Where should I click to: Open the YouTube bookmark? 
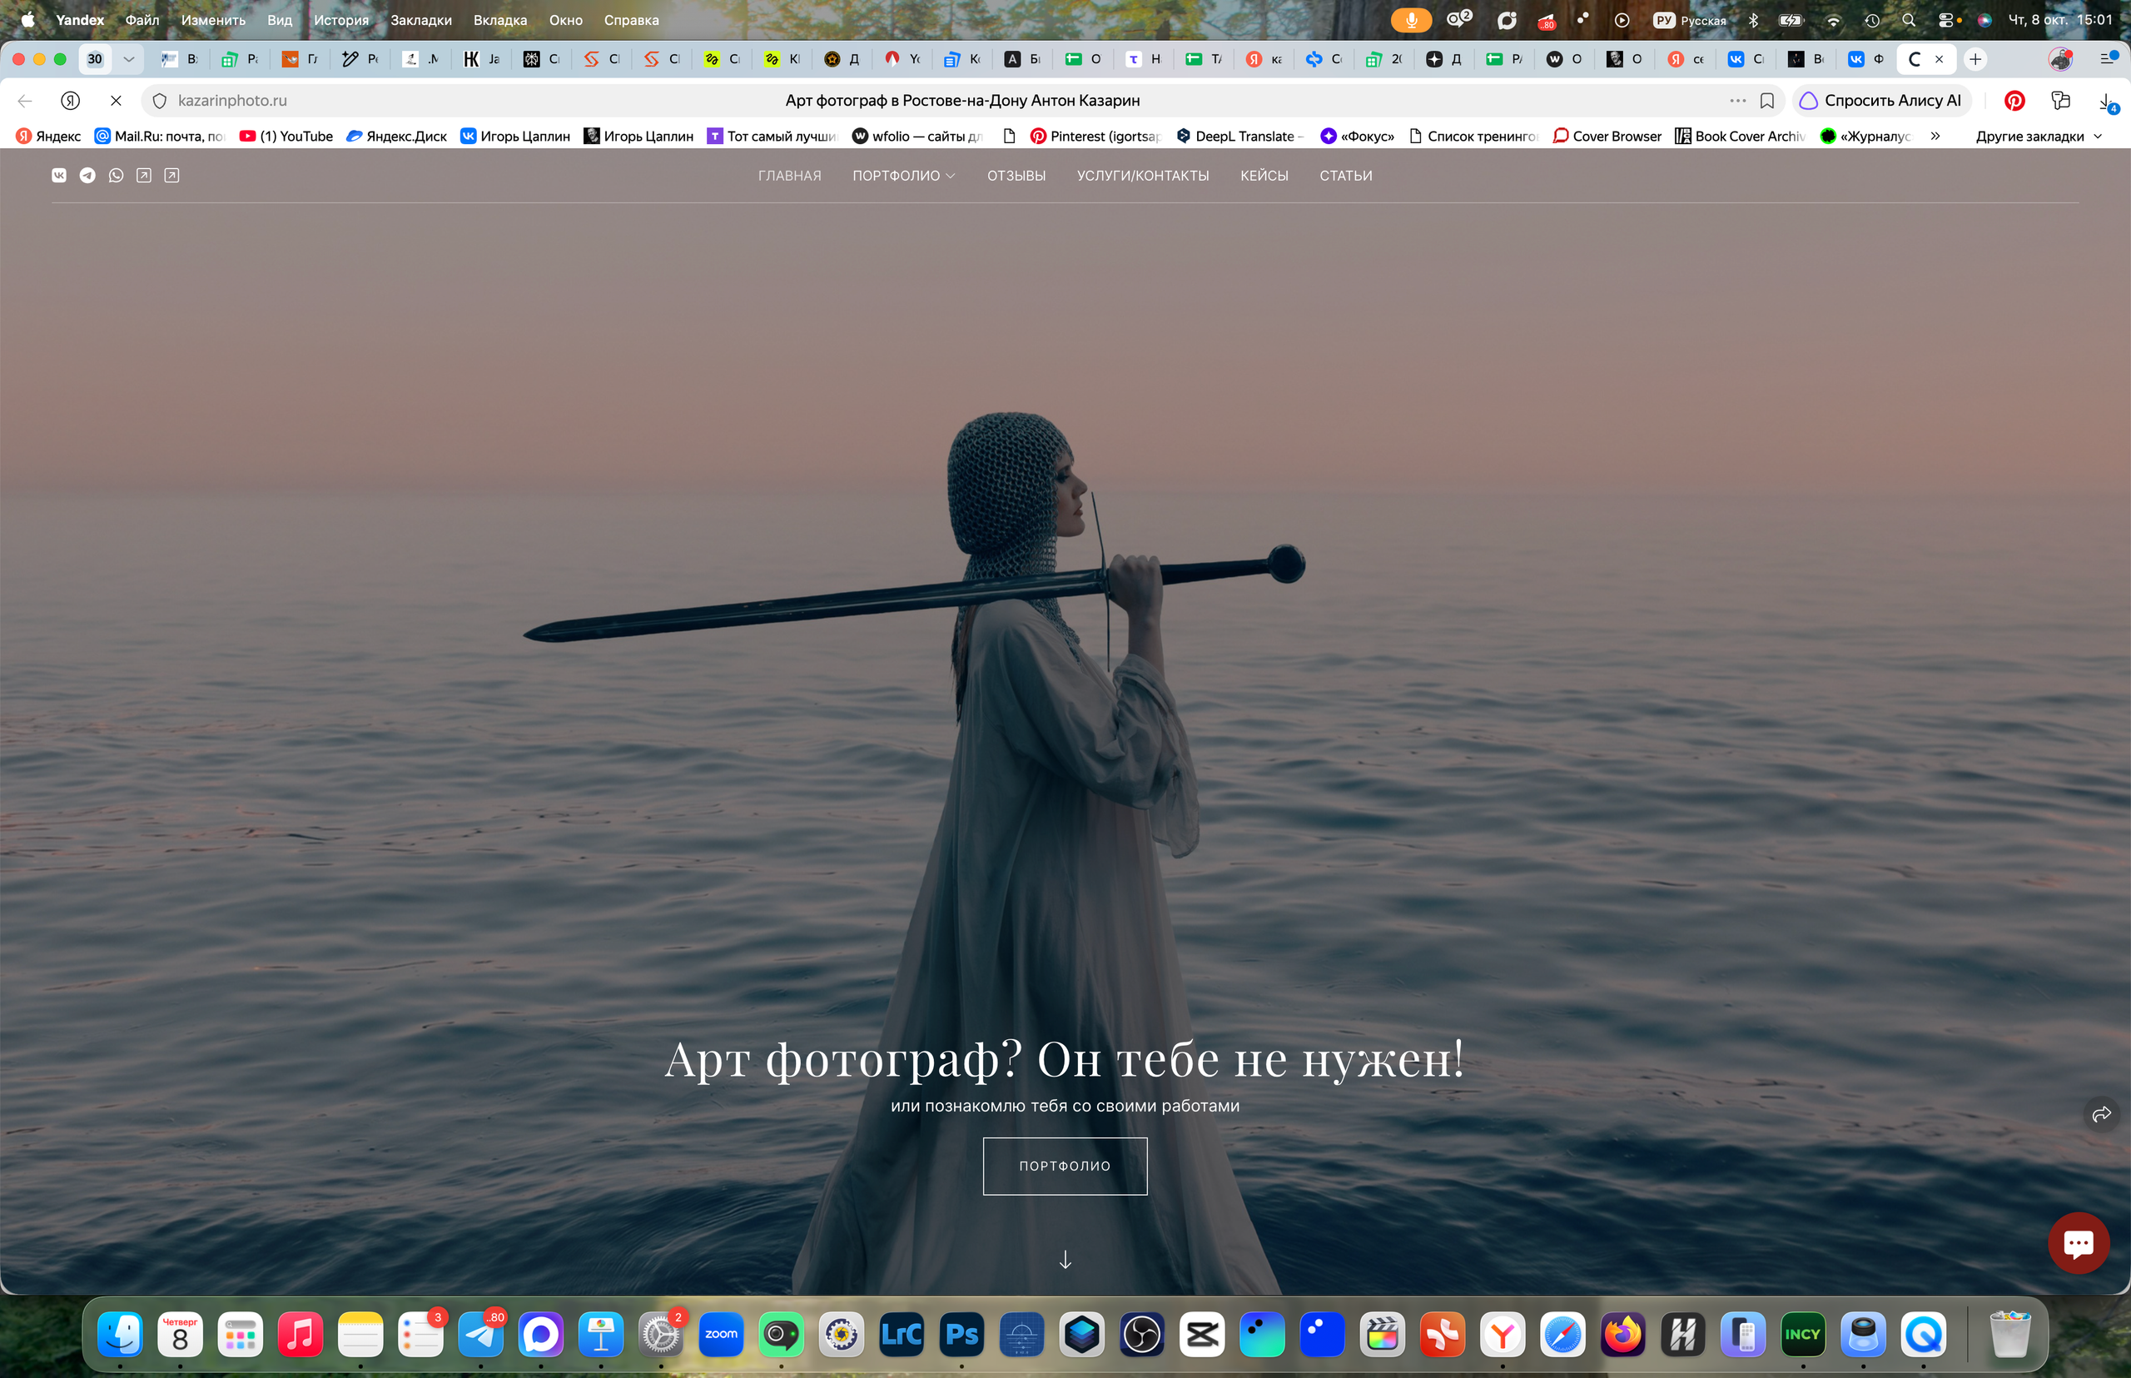(286, 136)
